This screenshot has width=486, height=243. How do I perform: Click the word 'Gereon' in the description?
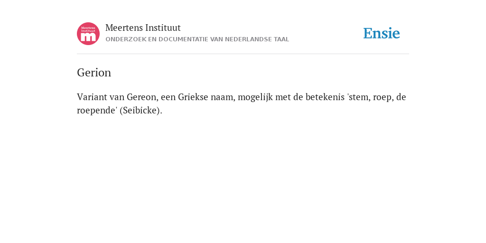(142, 97)
